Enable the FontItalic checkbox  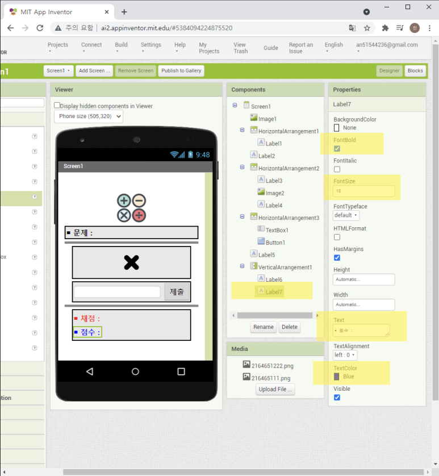tap(337, 169)
